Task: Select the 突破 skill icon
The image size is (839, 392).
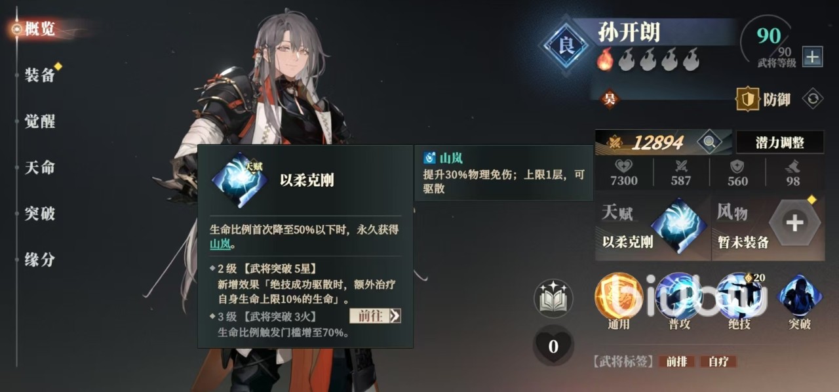Action: pyautogui.click(x=800, y=296)
